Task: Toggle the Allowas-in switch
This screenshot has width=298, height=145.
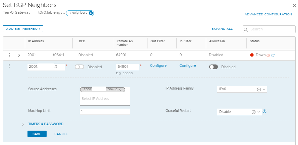Action: pos(214,67)
